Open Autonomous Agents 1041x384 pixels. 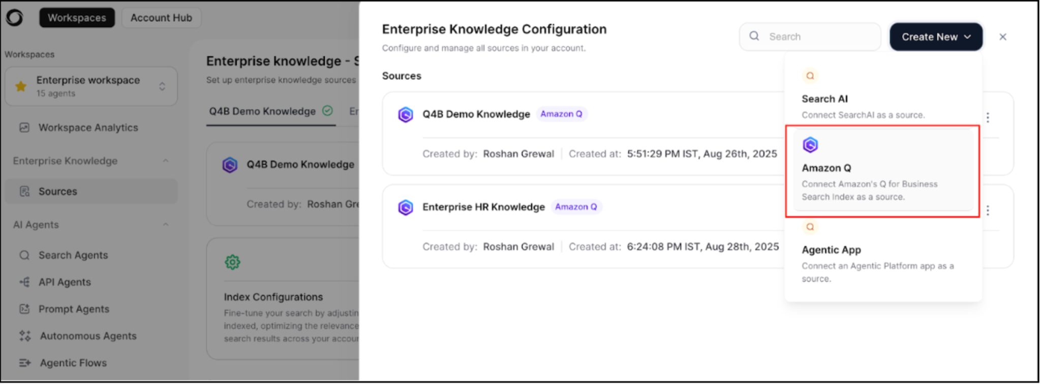tap(88, 336)
